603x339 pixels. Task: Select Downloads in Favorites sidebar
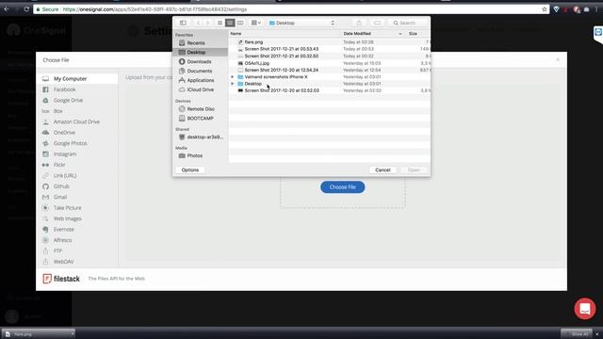coord(200,61)
